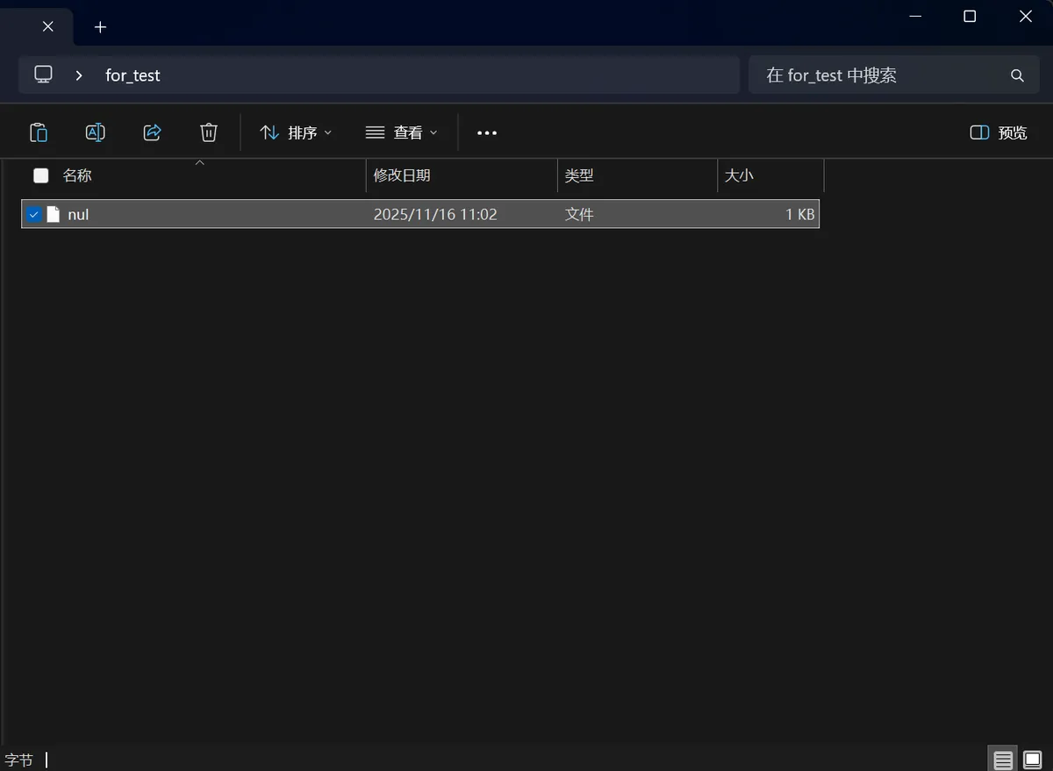This screenshot has height=771, width=1053.
Task: Click the Delete trash can icon
Action: (209, 132)
